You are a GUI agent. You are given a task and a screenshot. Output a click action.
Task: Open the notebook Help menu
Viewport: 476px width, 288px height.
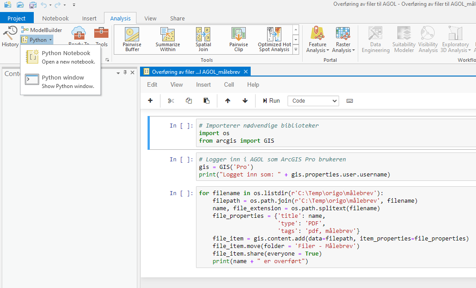(x=253, y=85)
